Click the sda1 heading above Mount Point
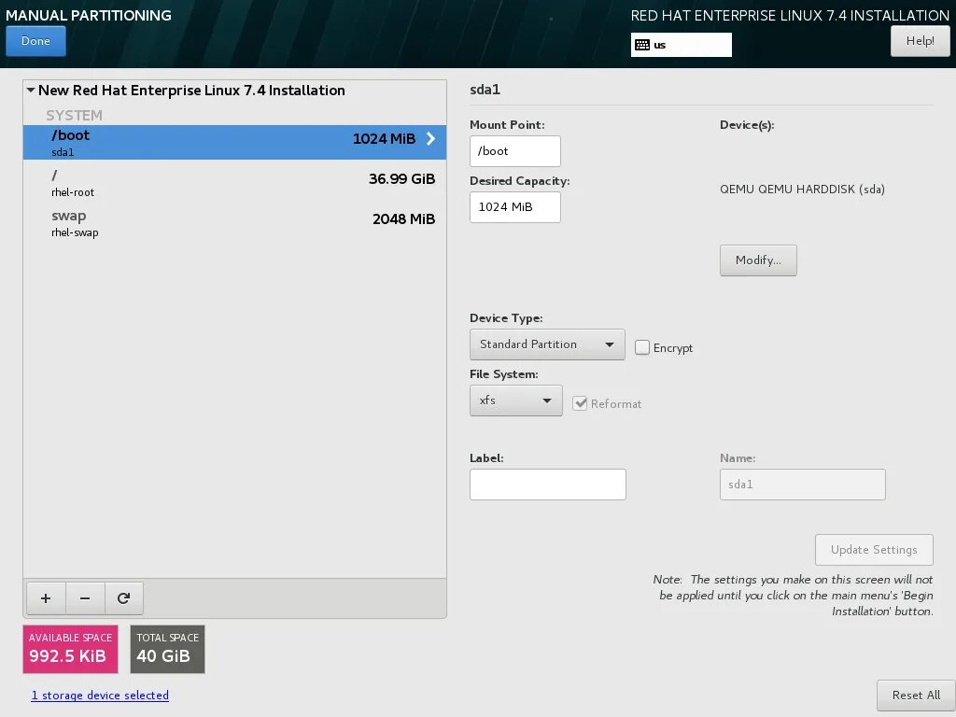 tap(485, 90)
